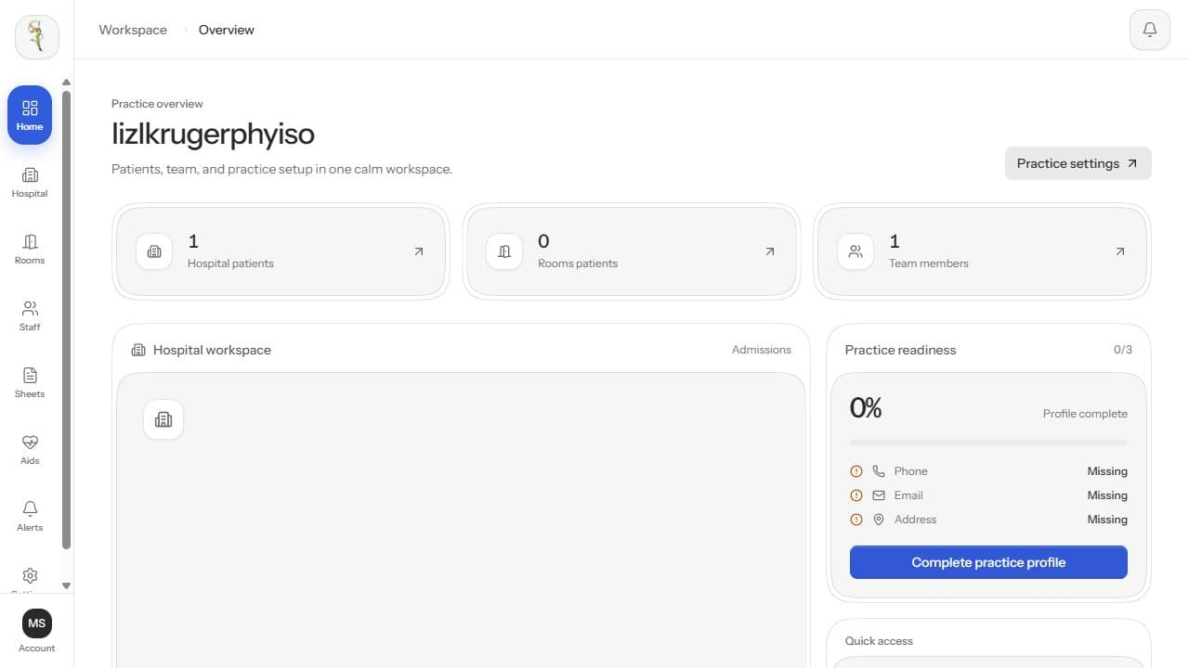Viewport: 1189px width, 668px height.
Task: Open the Sheets sidebar icon
Action: [x=30, y=382]
